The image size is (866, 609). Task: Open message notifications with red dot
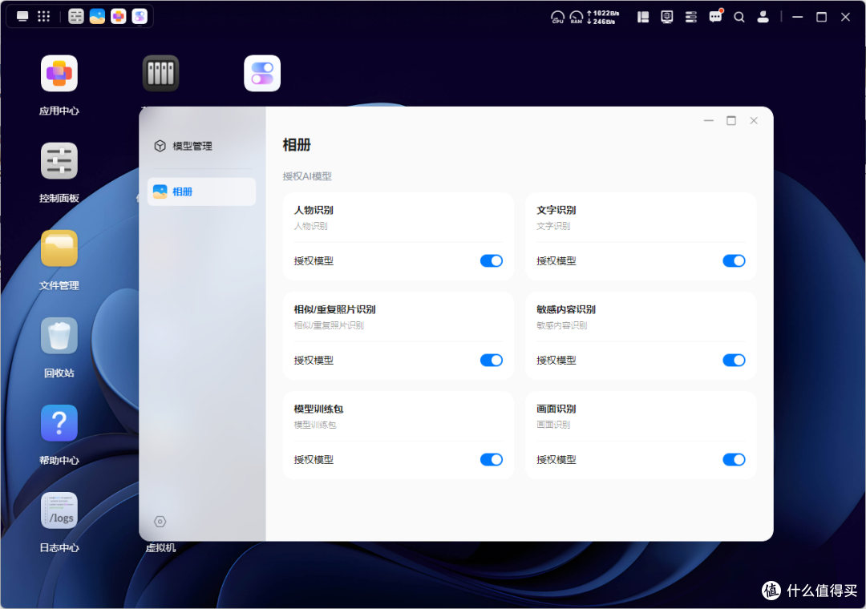pyautogui.click(x=716, y=16)
